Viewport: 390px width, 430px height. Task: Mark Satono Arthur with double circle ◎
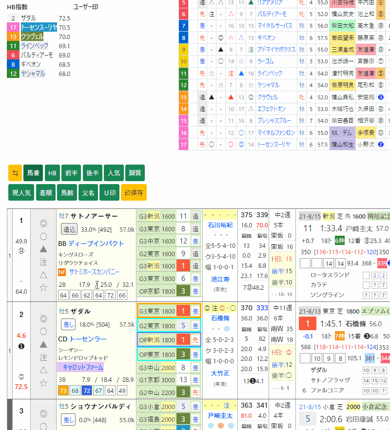(43, 224)
